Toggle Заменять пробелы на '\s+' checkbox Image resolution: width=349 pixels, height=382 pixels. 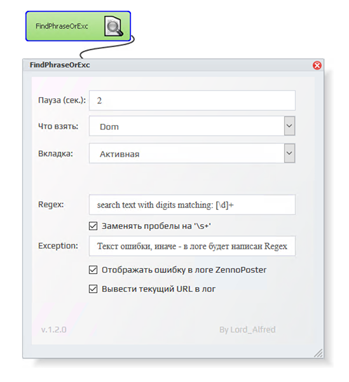tap(93, 226)
